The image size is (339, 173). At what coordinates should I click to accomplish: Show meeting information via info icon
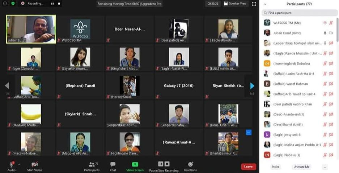(x=5, y=3)
